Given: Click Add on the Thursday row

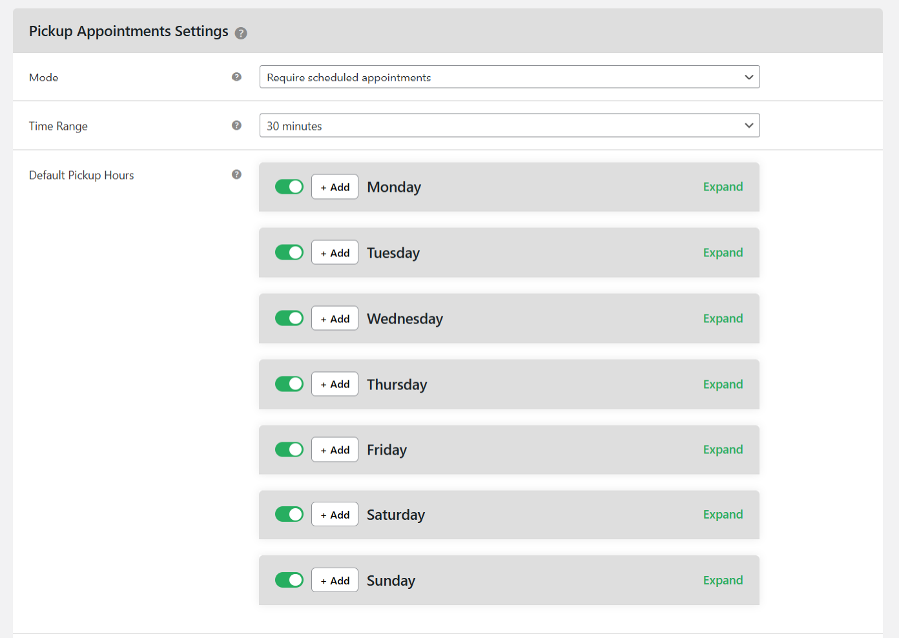Looking at the screenshot, I should pos(335,384).
